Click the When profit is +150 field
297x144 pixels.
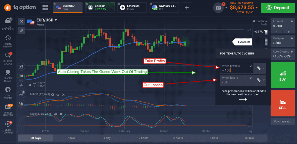[237, 69]
